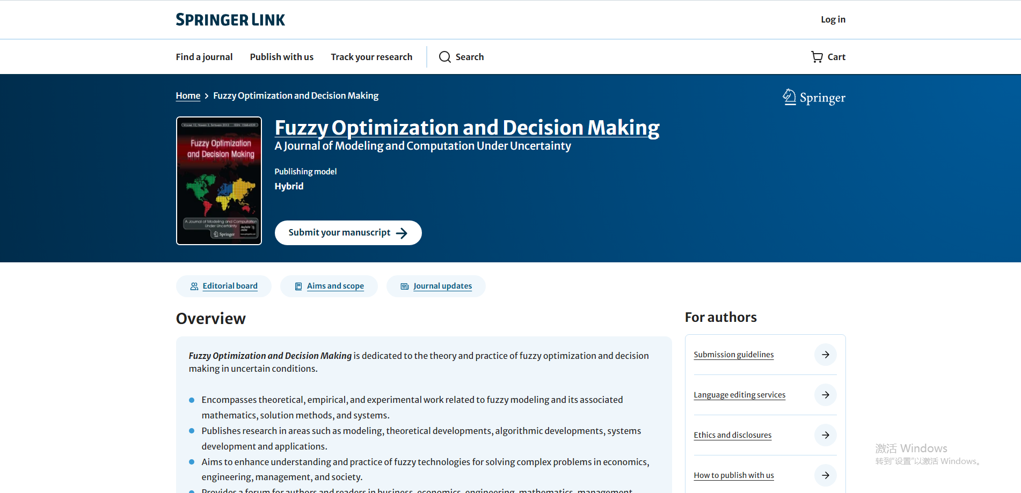
Task: Click the breadcrumb text Fuzzy Optimization and Decision Making
Action: [296, 95]
